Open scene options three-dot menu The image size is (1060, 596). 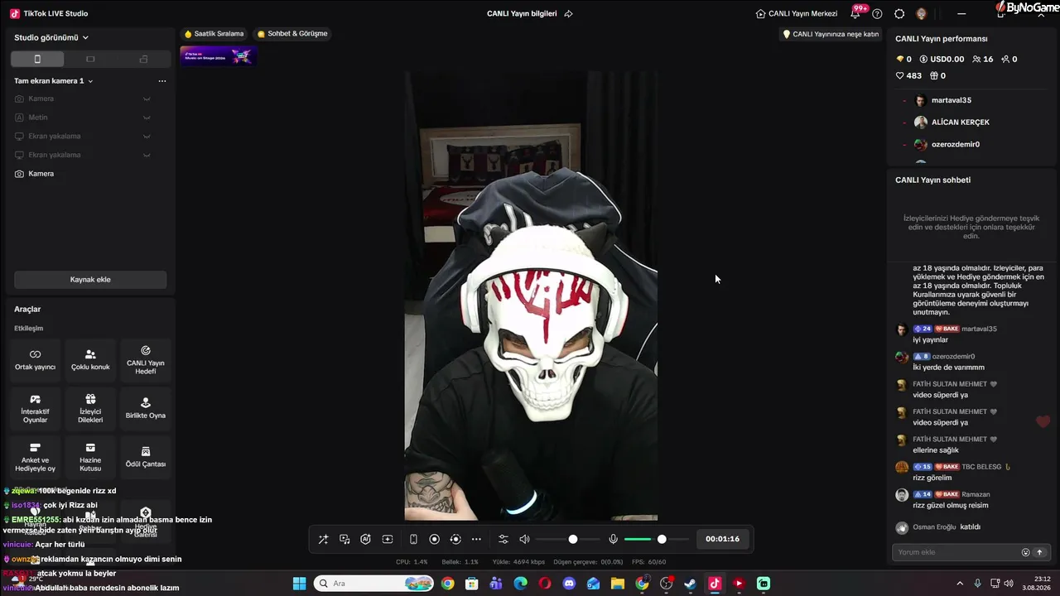(x=162, y=81)
